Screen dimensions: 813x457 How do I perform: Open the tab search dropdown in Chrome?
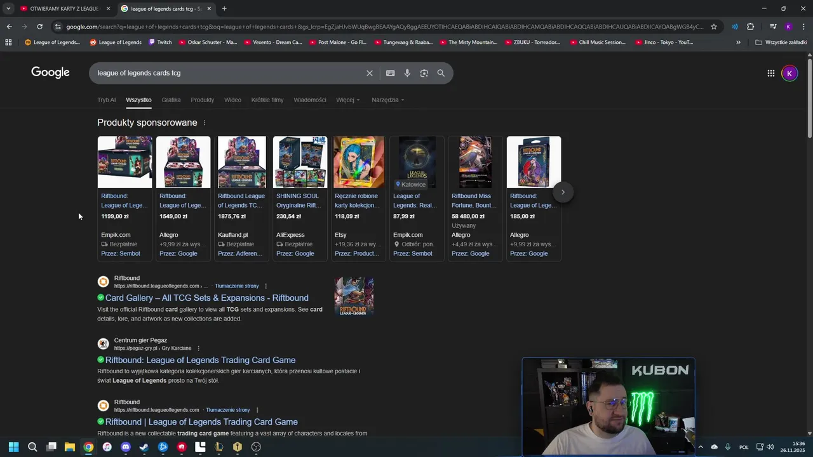point(8,9)
